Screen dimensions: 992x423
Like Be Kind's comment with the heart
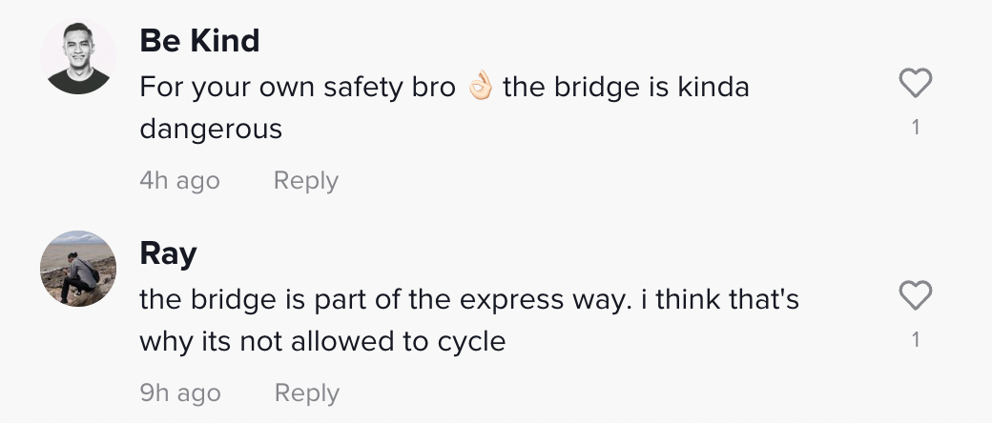916,86
